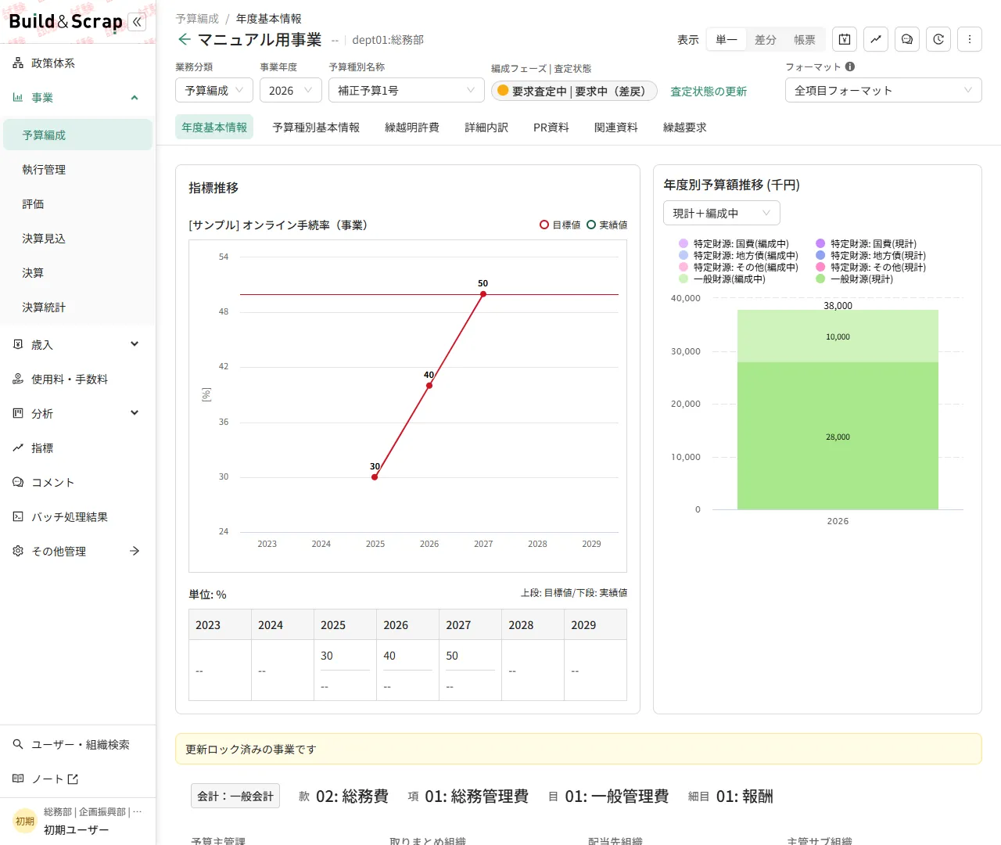Switch to the 関連資料 tab
Screen dimensions: 1001x845
tap(616, 127)
